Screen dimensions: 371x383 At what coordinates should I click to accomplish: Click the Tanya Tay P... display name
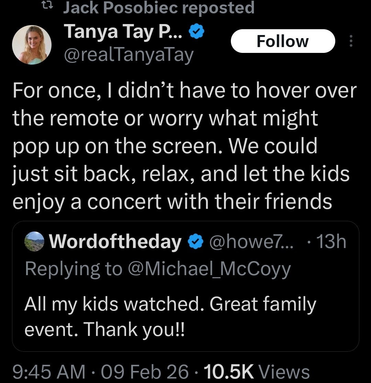pyautogui.click(x=124, y=32)
